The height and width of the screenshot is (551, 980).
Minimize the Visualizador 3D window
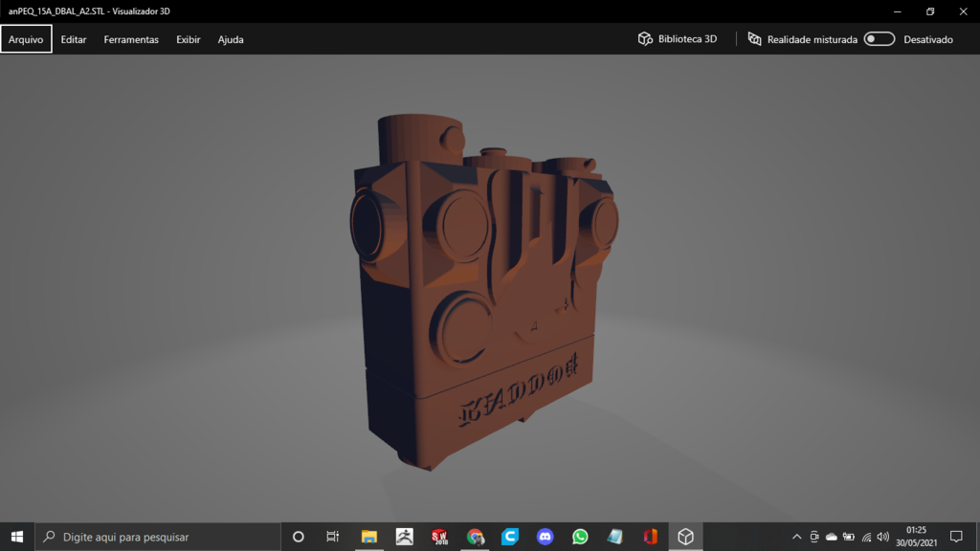pyautogui.click(x=898, y=11)
